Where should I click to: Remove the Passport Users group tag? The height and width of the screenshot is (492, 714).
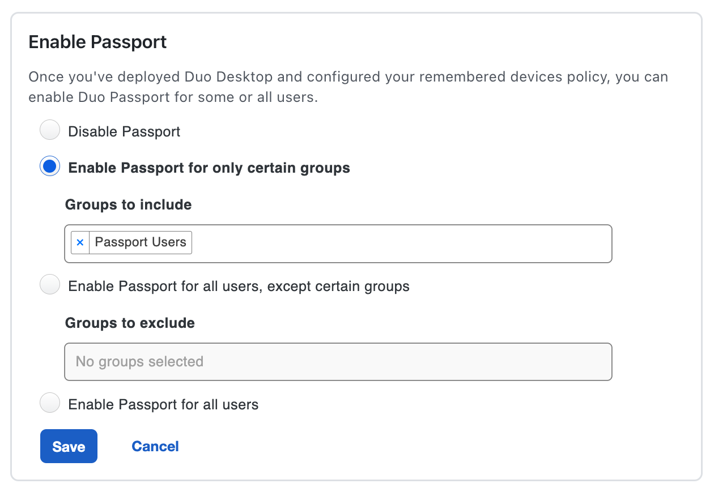tap(80, 242)
